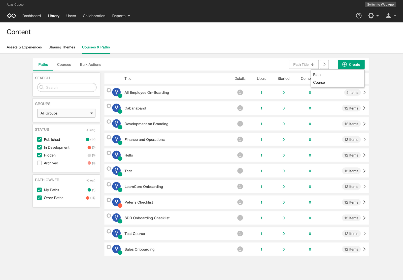Select Course from the Create menu
The height and width of the screenshot is (280, 403).
click(319, 82)
